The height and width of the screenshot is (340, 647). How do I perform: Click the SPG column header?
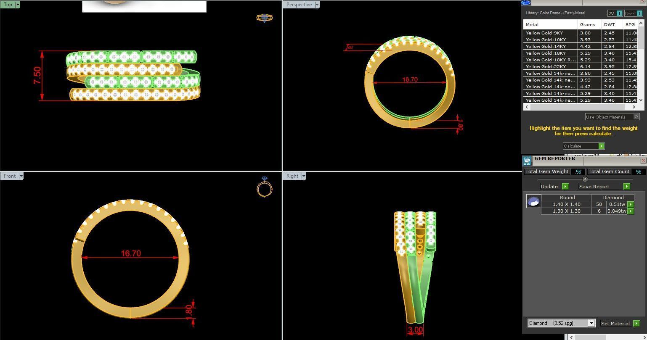[x=630, y=24]
